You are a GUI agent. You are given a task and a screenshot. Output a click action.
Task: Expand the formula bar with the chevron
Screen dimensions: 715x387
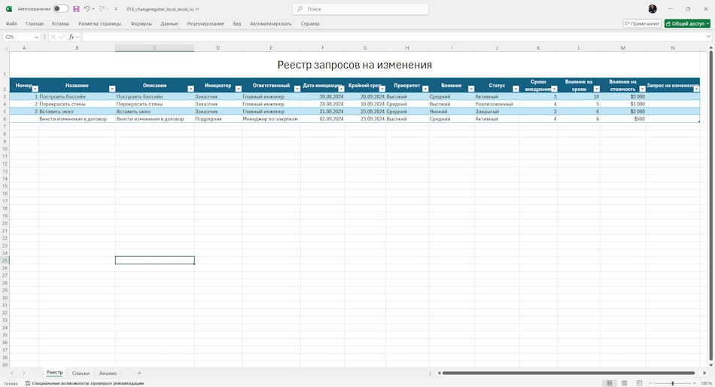pos(708,37)
